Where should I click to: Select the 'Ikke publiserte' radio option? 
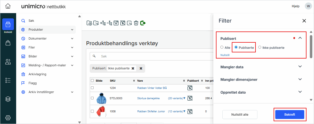pos(260,47)
